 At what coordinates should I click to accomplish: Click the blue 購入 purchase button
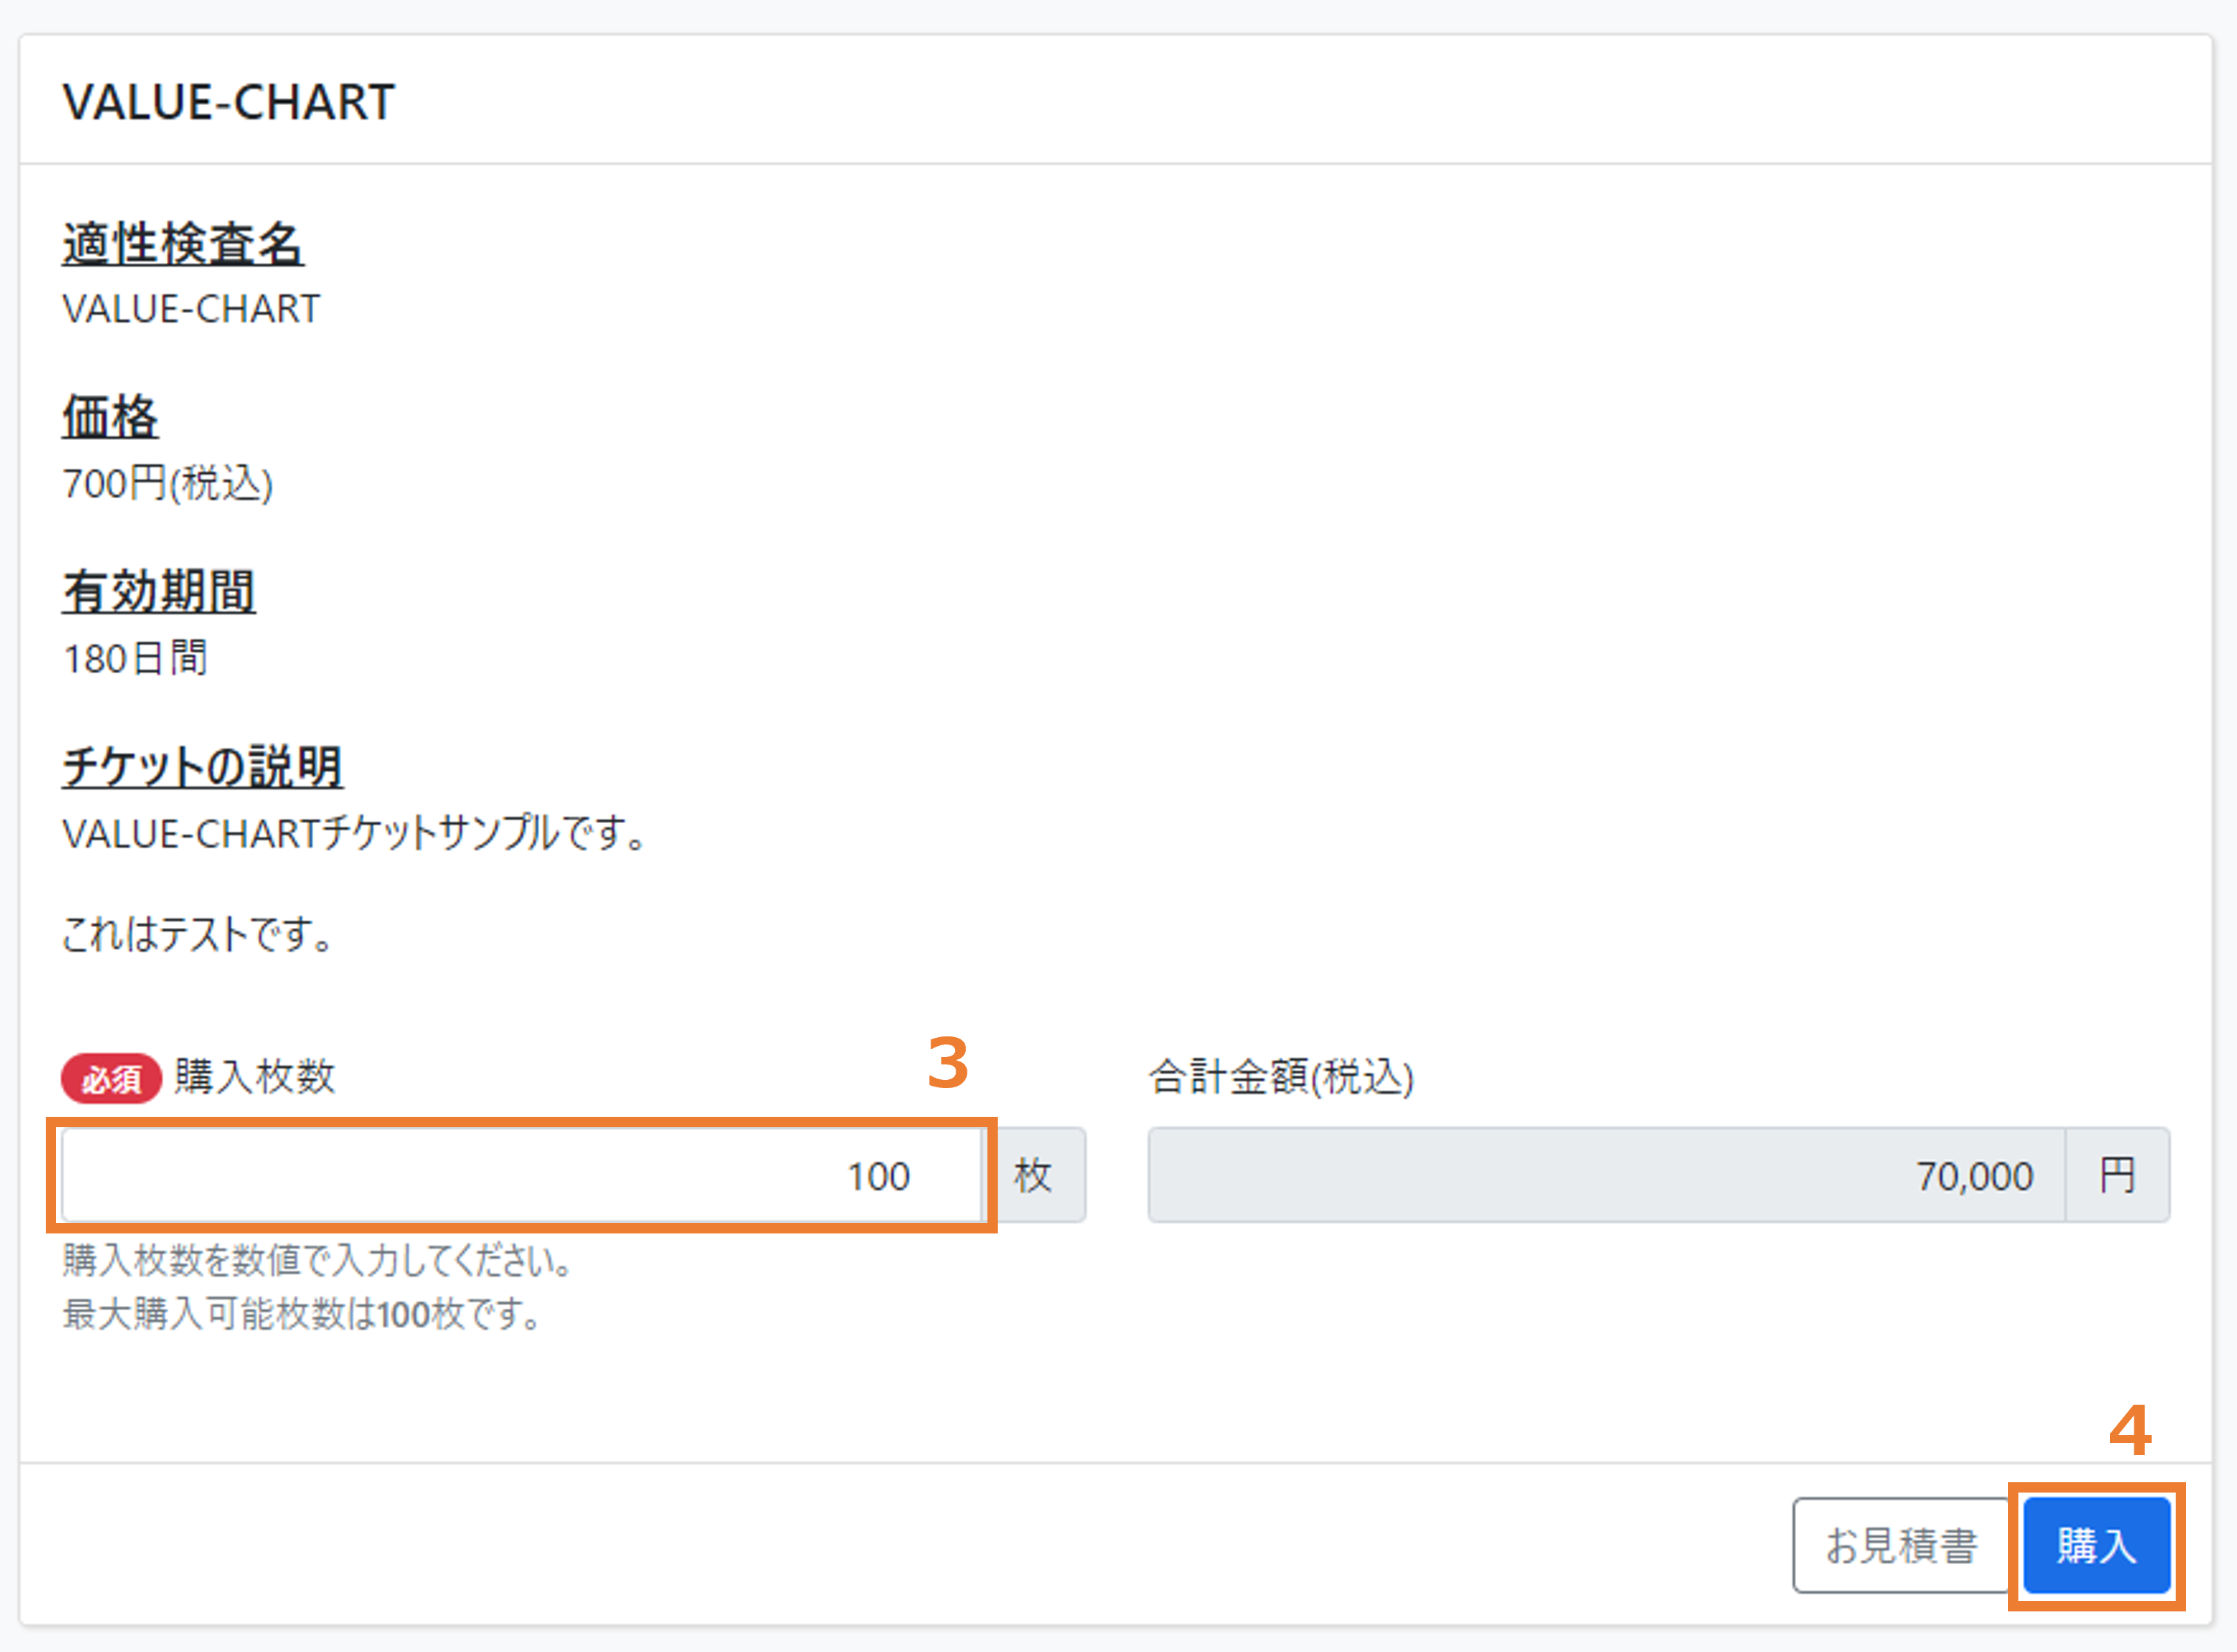[x=2096, y=1545]
